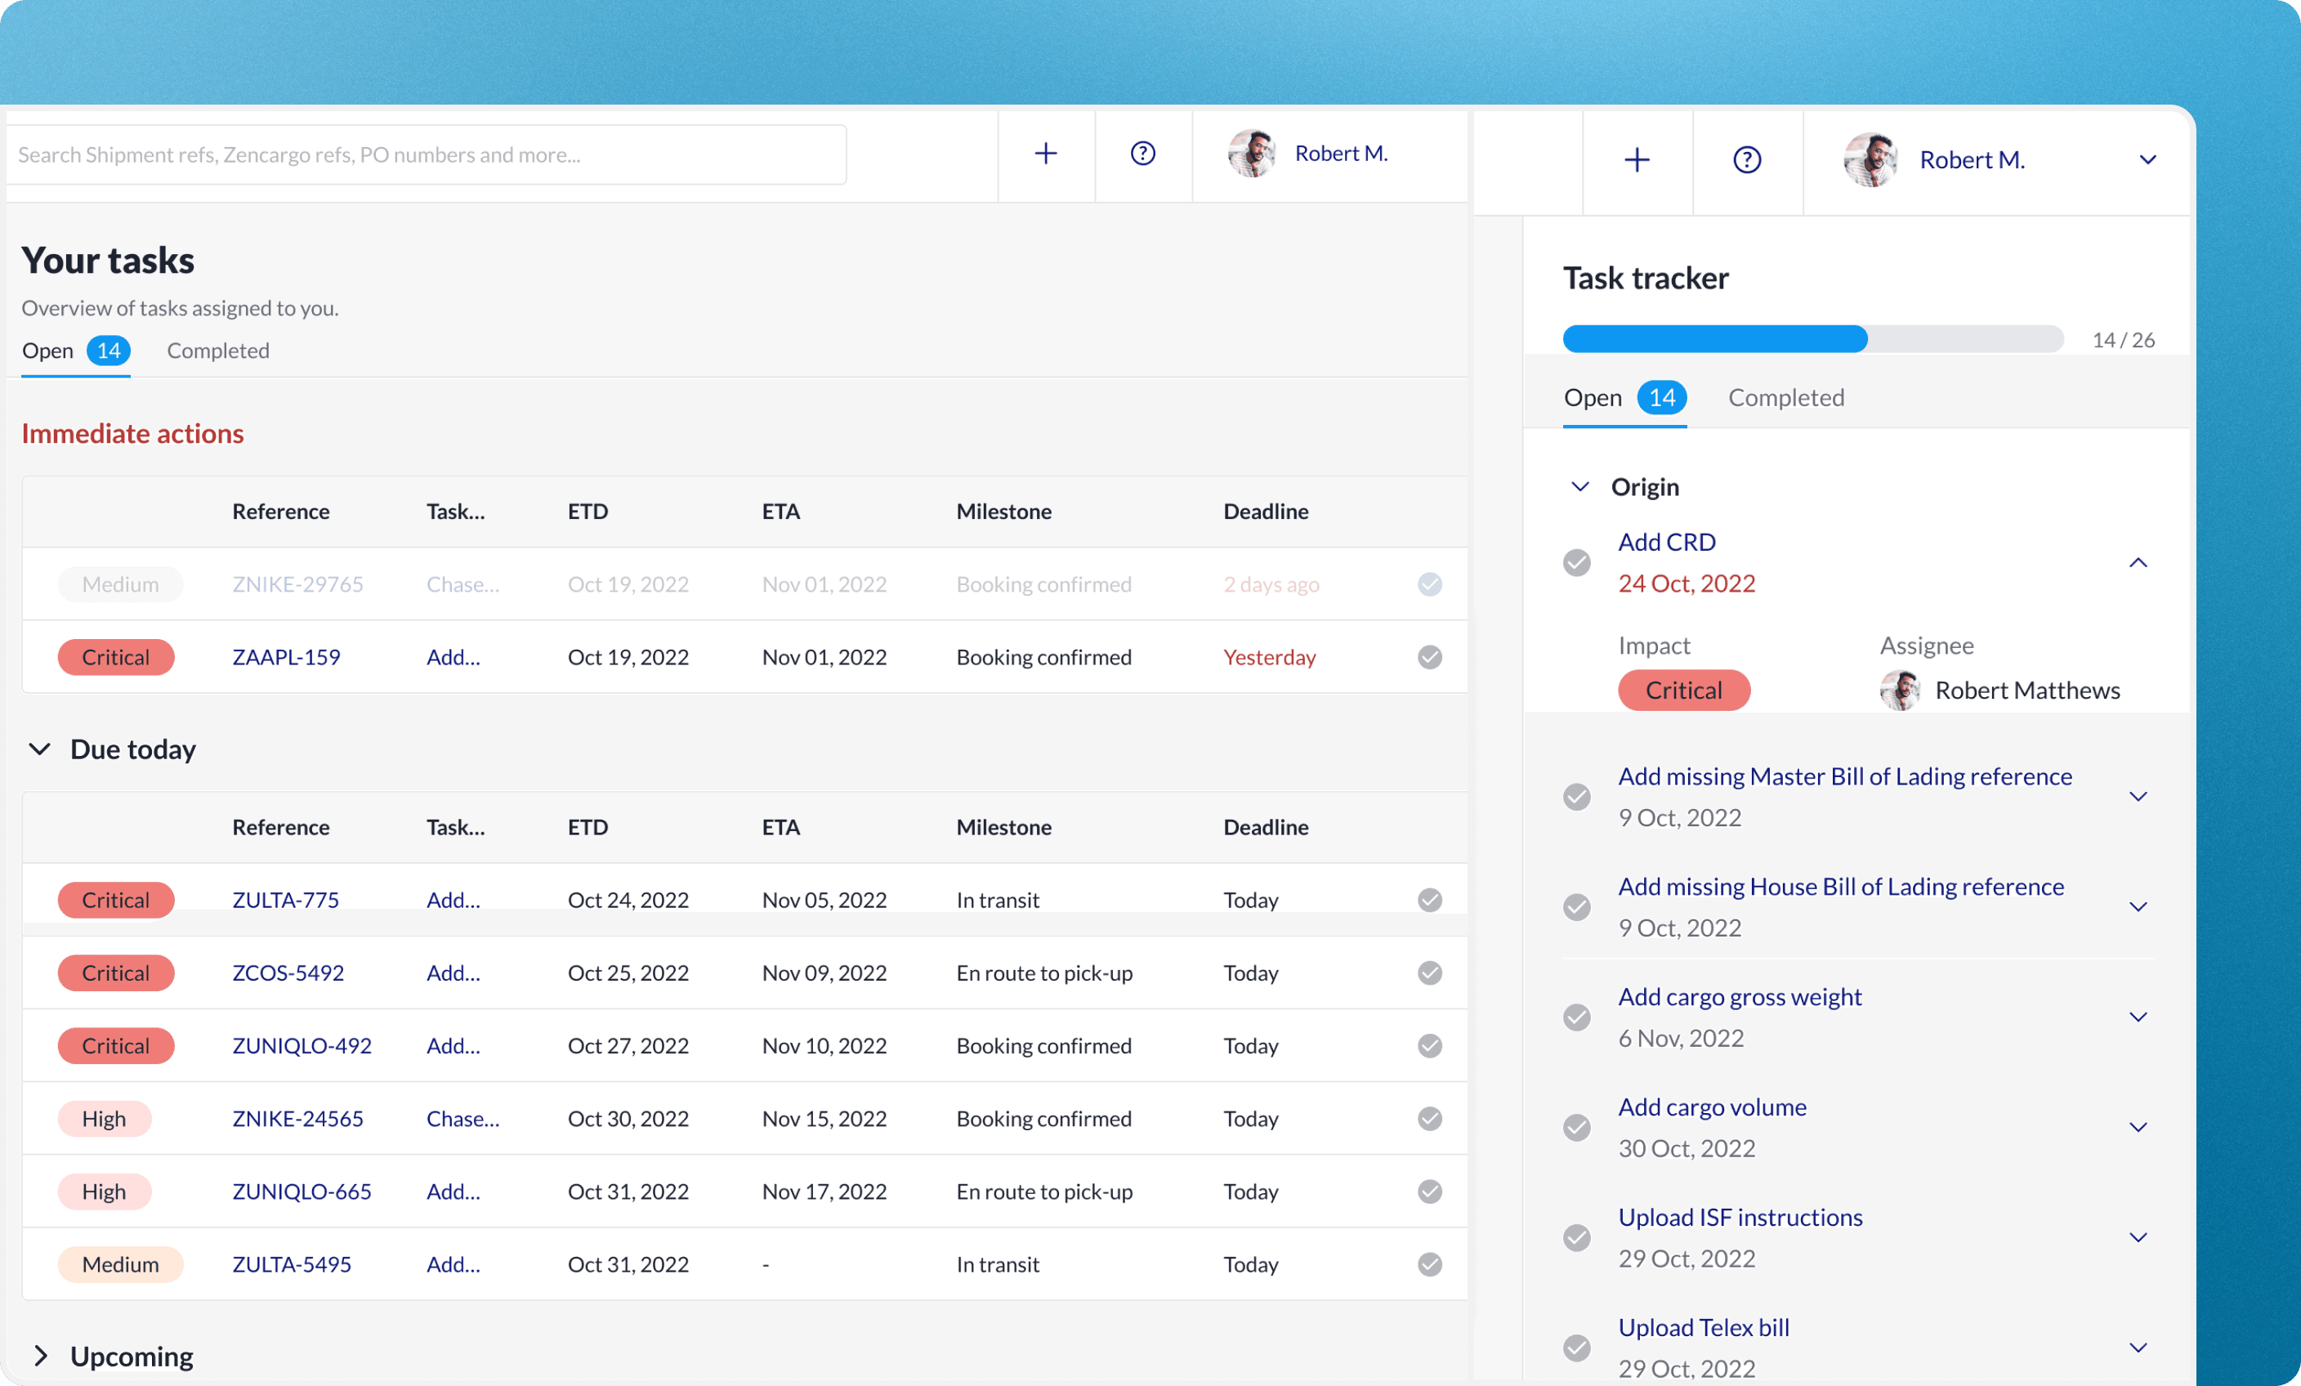2301x1386 pixels.
Task: Click checkmark icon on ZNIKE-24565 row
Action: pos(1429,1118)
